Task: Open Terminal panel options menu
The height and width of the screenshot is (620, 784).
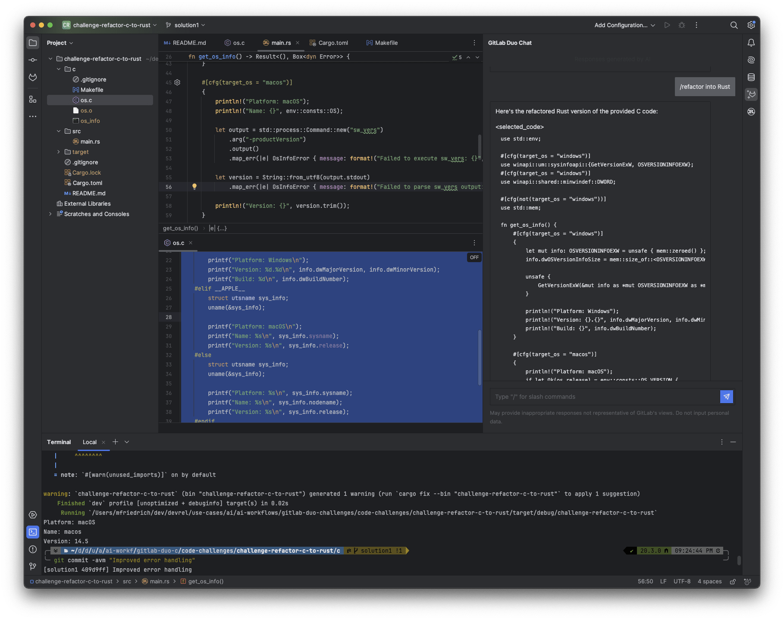Action: (722, 442)
